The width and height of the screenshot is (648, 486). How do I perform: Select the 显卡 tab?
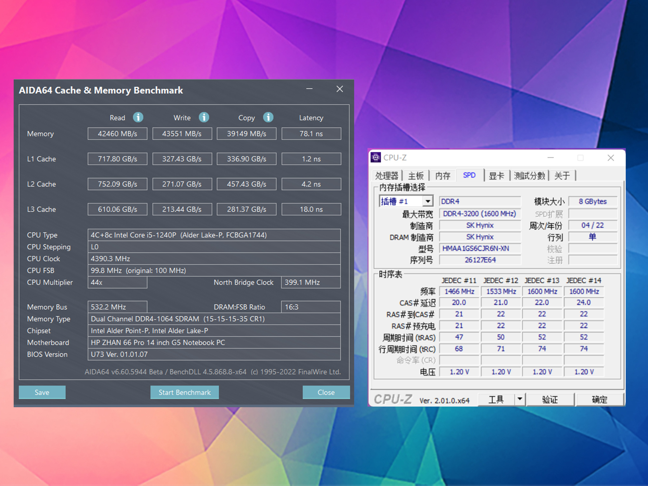(x=496, y=176)
